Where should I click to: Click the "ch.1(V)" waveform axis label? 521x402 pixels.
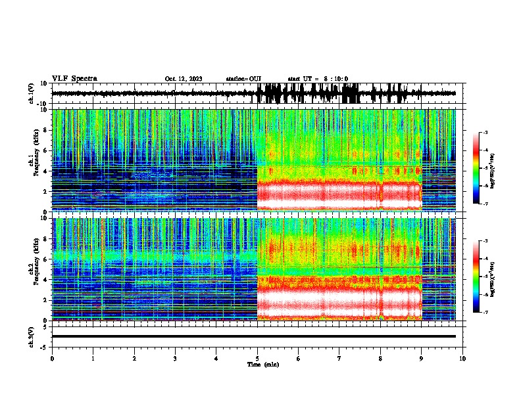[x=32, y=93]
